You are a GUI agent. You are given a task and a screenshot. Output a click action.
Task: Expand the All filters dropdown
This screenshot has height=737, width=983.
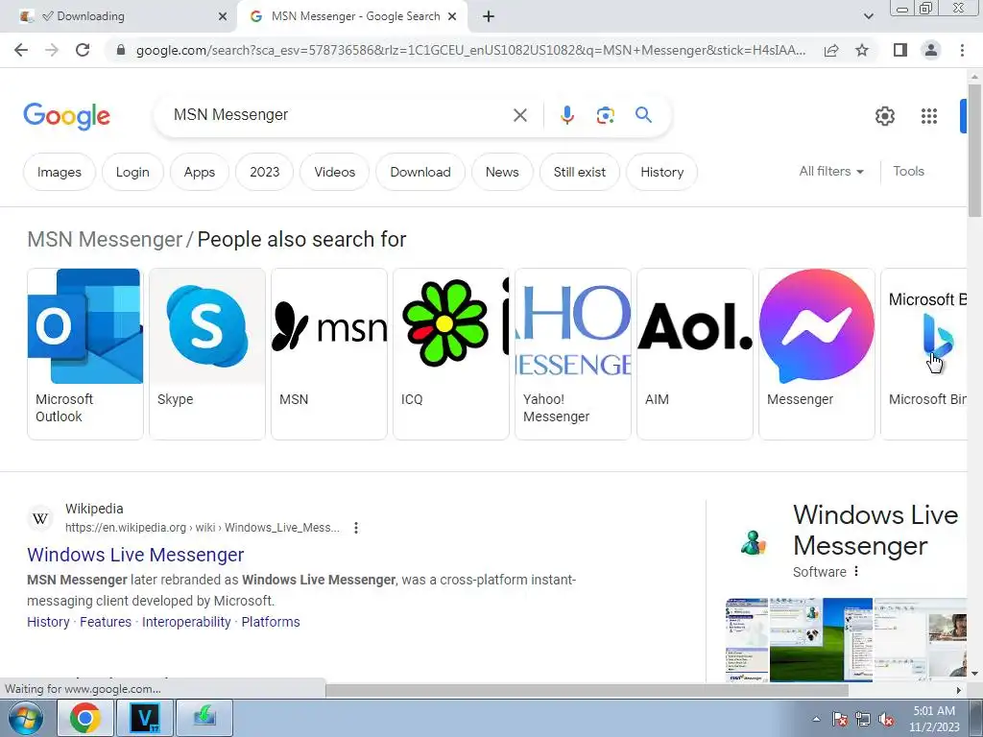pos(831,171)
